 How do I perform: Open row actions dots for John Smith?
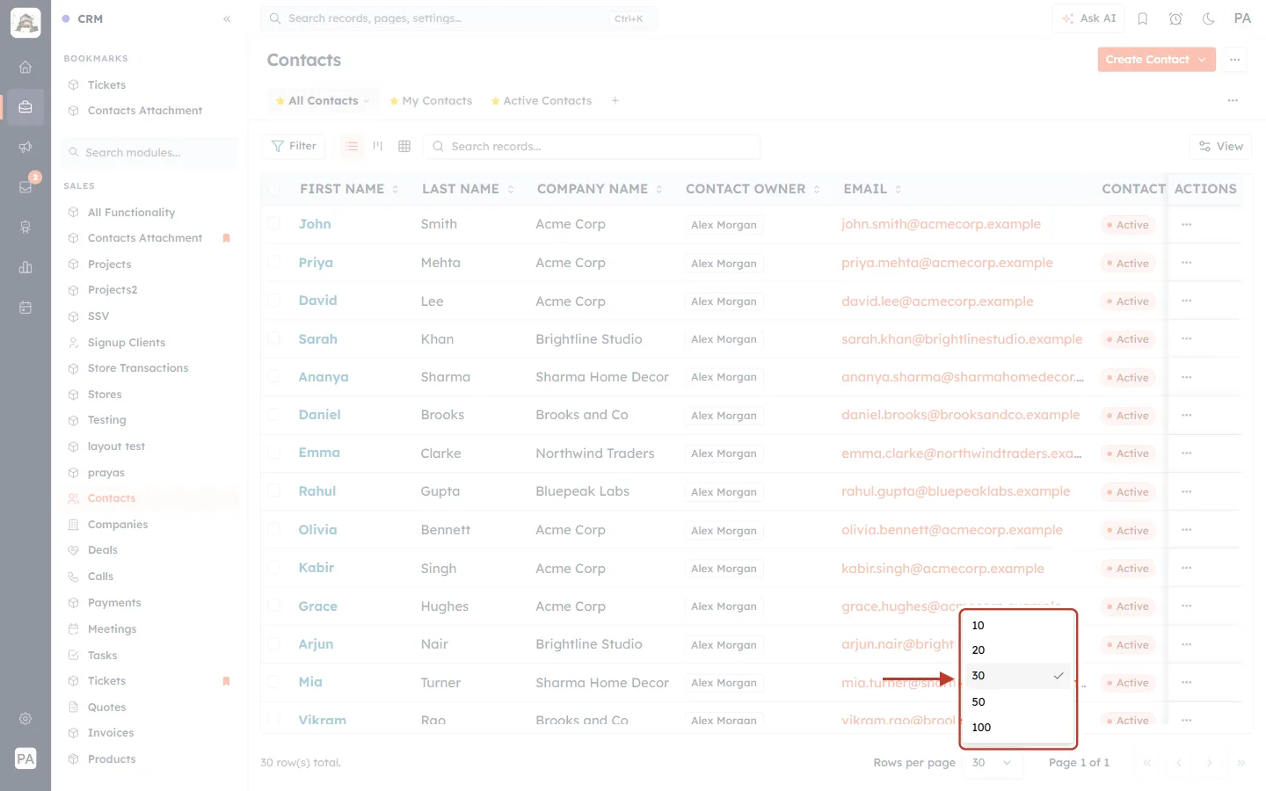[1187, 225]
